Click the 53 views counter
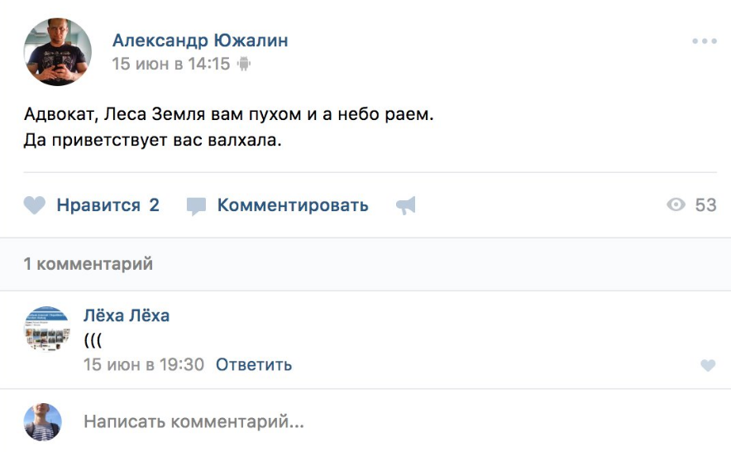 tap(705, 205)
